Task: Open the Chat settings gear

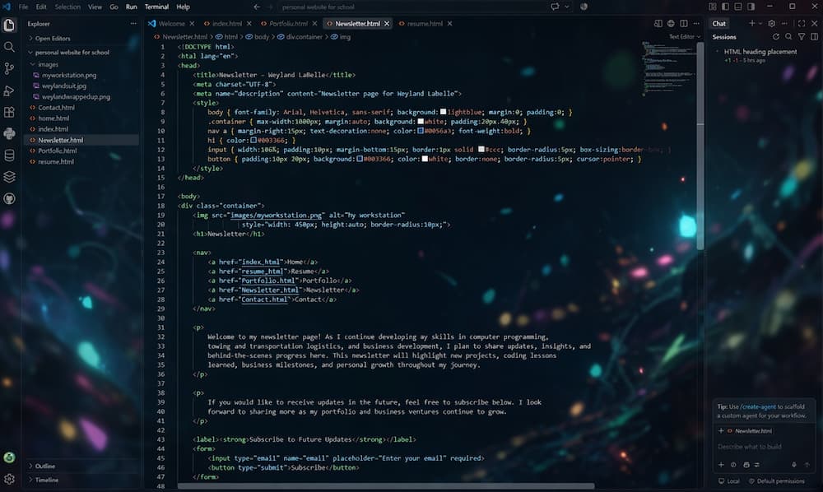Action: tap(772, 24)
